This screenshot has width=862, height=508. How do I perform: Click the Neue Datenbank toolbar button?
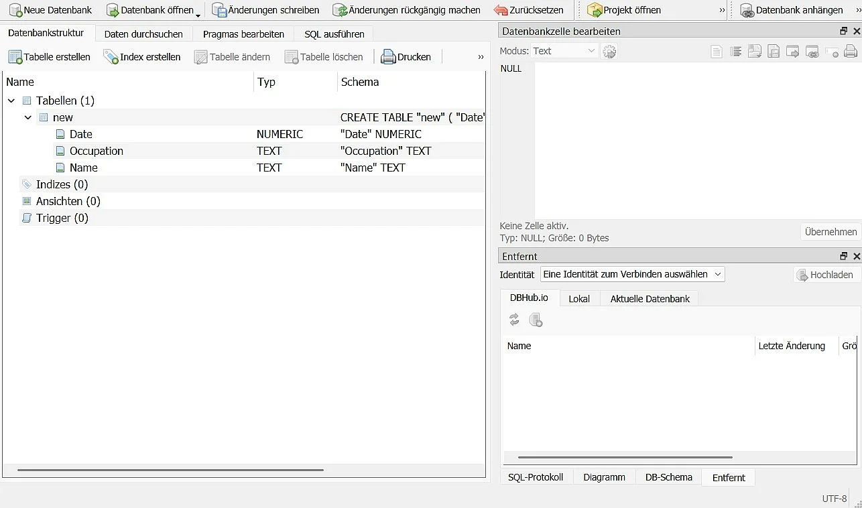[50, 10]
